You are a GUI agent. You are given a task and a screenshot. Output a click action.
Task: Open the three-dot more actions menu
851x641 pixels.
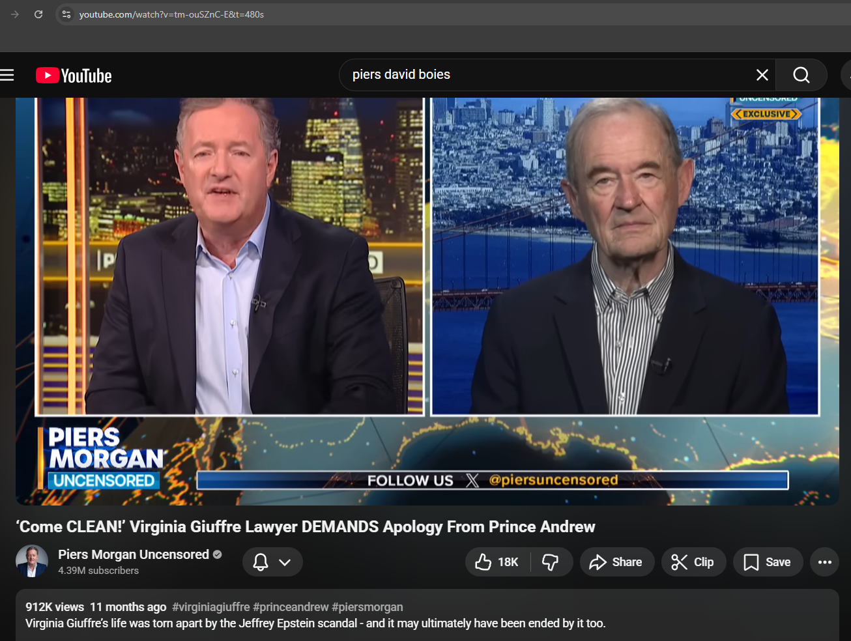point(824,562)
